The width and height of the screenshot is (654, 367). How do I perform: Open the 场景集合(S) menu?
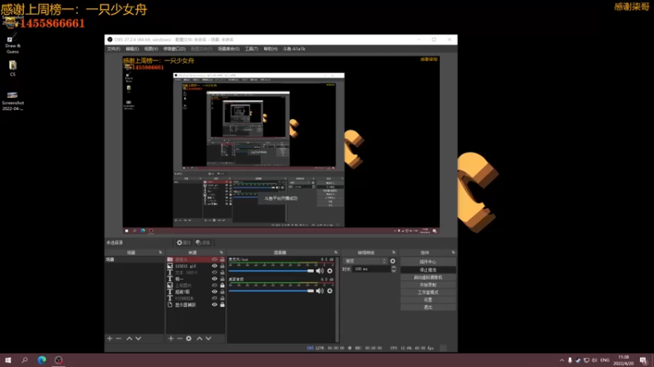coord(229,49)
